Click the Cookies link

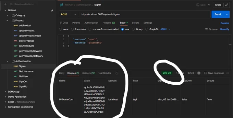tap(225, 23)
